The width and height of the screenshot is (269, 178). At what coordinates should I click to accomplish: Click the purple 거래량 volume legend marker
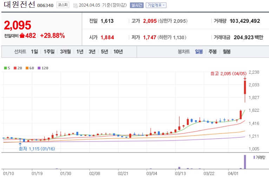(x=254, y=157)
